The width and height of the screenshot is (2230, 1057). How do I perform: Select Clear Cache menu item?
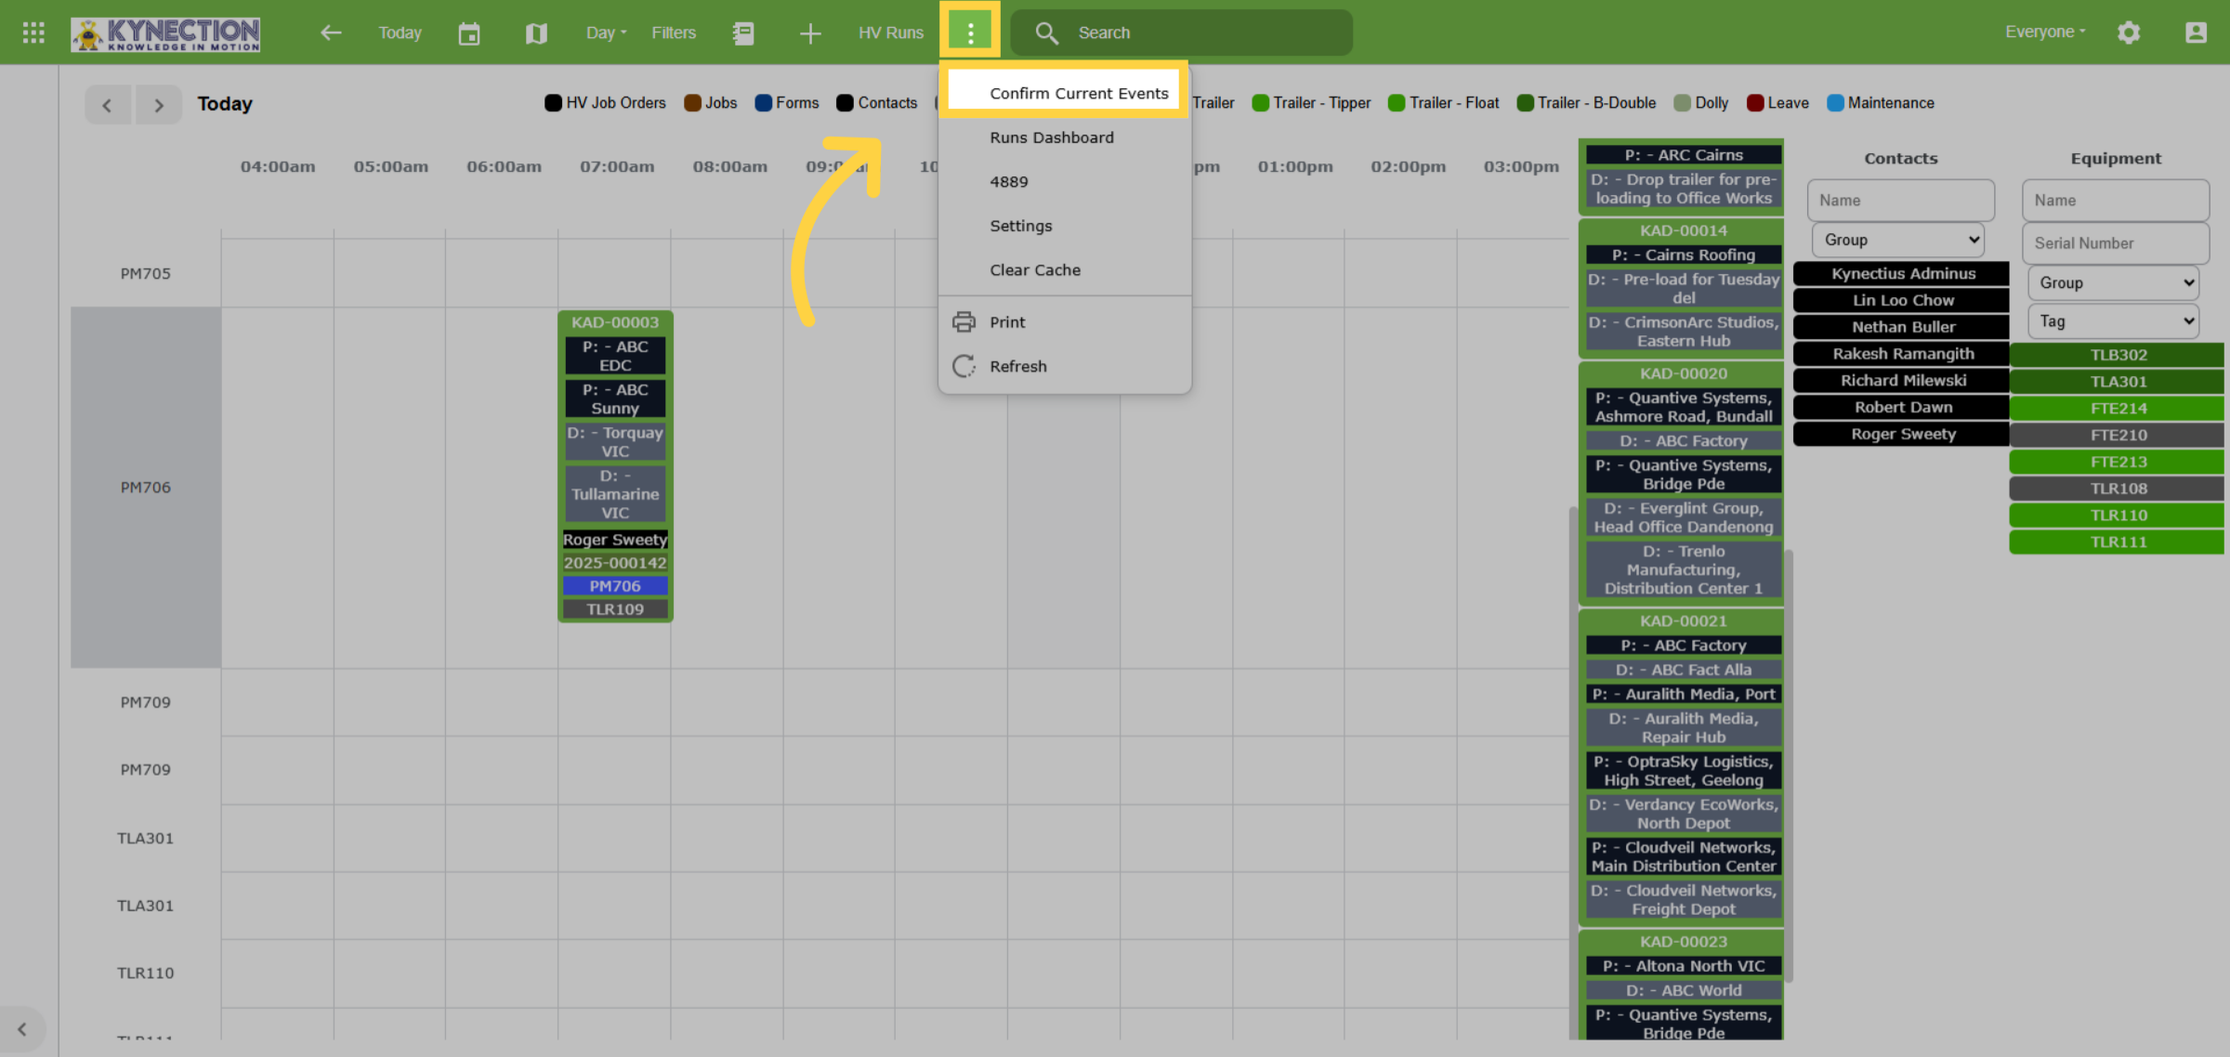[1065, 270]
